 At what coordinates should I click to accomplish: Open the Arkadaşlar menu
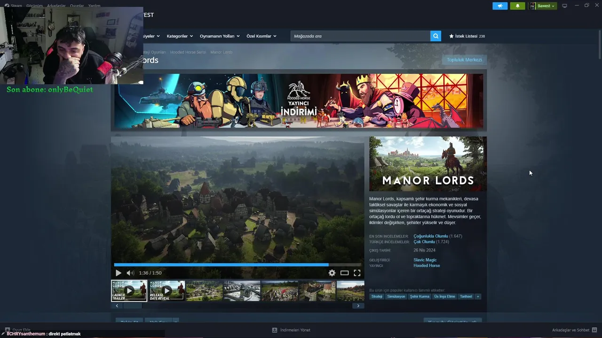[x=56, y=6]
